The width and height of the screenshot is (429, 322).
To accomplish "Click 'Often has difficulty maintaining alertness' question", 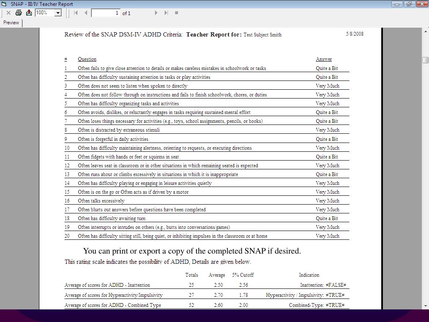I will 165,148.
